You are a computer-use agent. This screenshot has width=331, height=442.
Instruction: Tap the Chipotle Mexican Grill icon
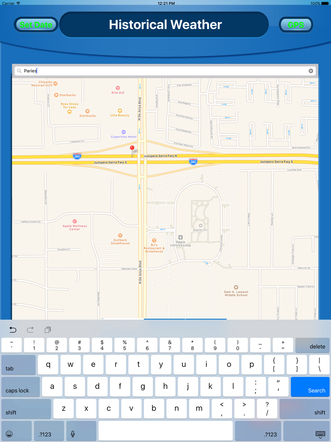(x=55, y=83)
